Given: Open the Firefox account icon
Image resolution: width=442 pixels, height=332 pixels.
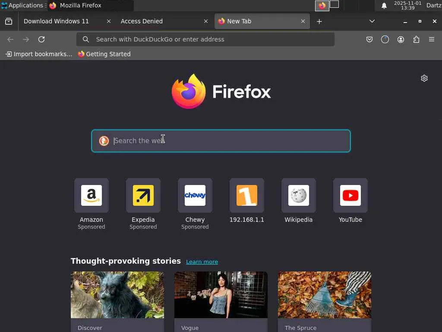Looking at the screenshot, I should tap(401, 39).
